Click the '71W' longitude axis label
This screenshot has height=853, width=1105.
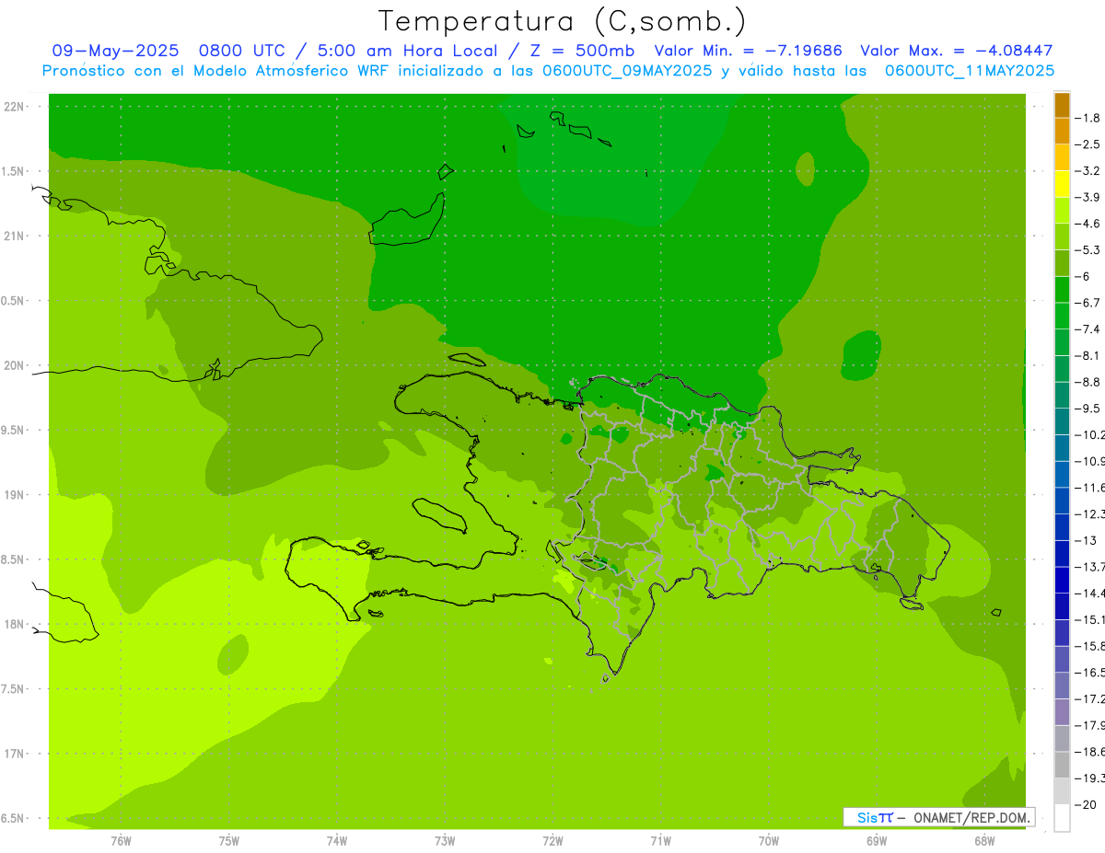coord(660,840)
